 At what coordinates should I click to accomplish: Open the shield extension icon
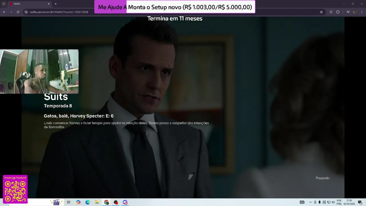click(x=331, y=12)
